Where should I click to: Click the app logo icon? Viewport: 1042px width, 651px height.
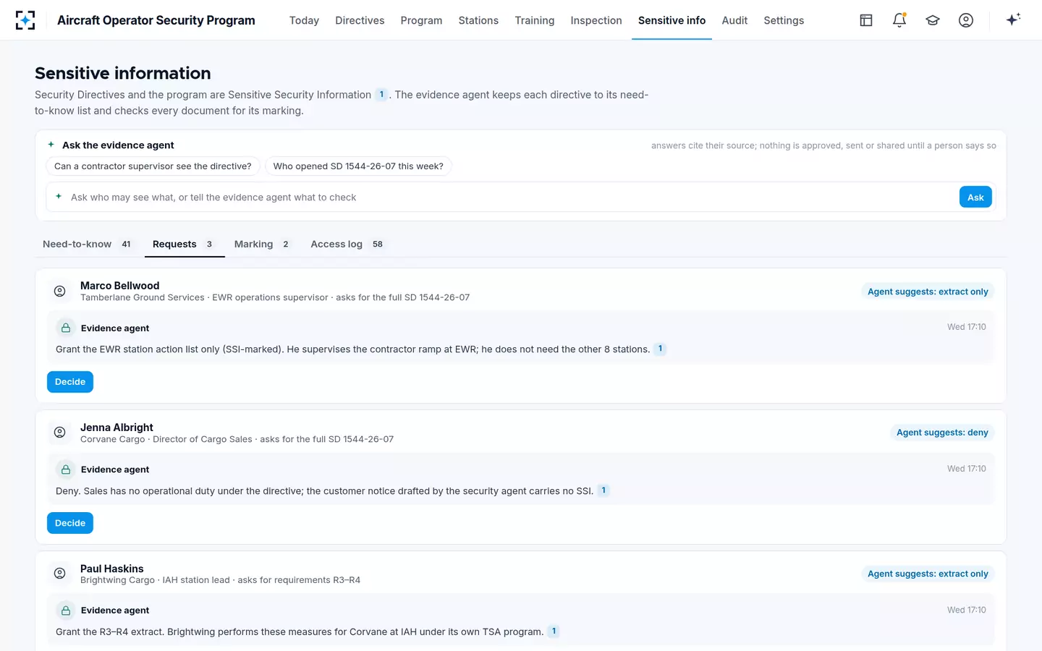pyautogui.click(x=25, y=20)
